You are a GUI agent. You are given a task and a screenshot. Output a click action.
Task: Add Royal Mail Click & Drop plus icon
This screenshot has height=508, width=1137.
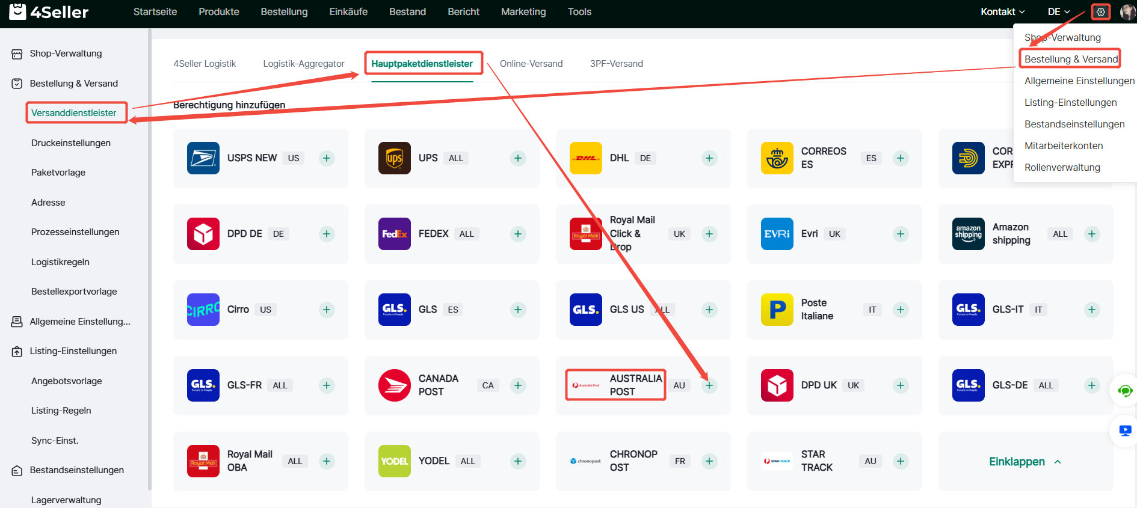click(x=709, y=234)
